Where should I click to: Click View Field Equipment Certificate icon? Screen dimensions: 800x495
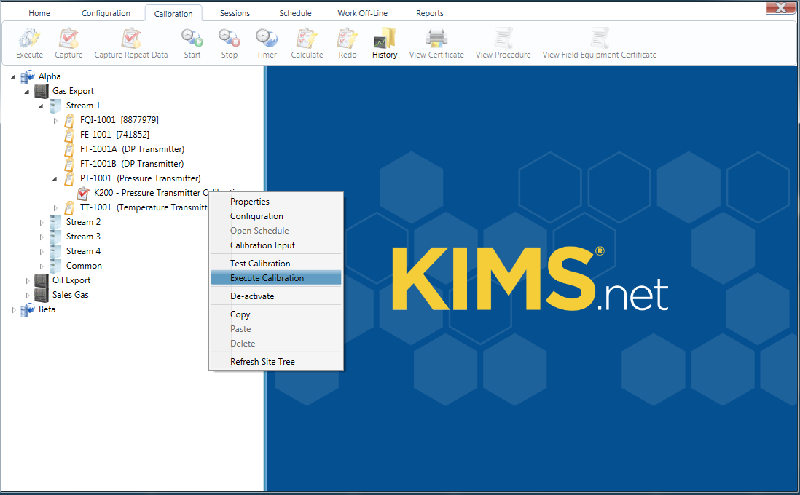pyautogui.click(x=600, y=39)
